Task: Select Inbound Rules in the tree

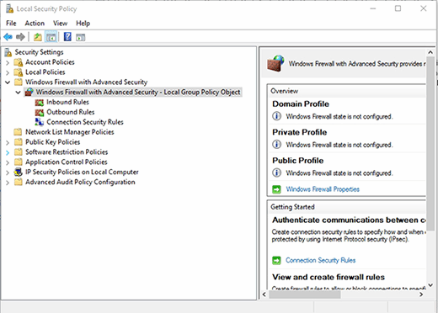Action: coord(67,102)
